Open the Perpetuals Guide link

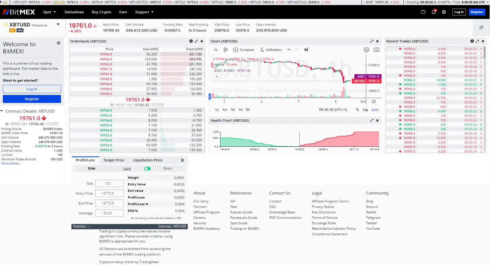coord(243,218)
